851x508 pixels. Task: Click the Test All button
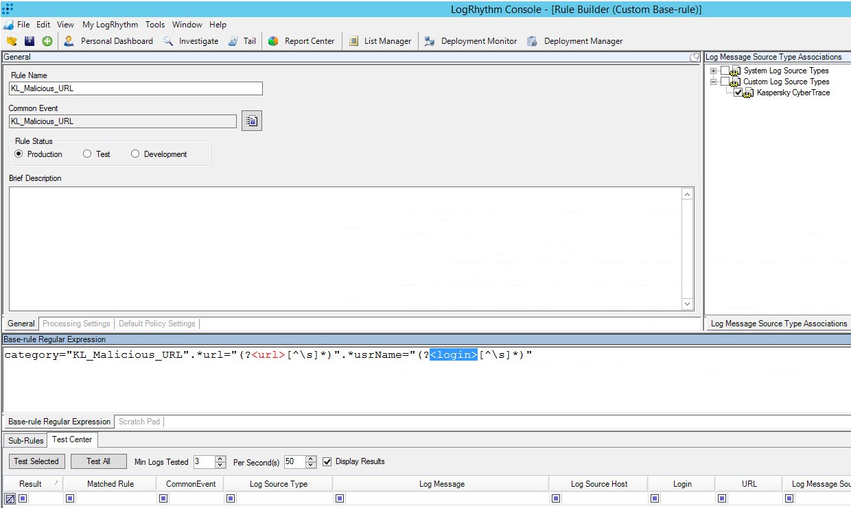(x=98, y=461)
